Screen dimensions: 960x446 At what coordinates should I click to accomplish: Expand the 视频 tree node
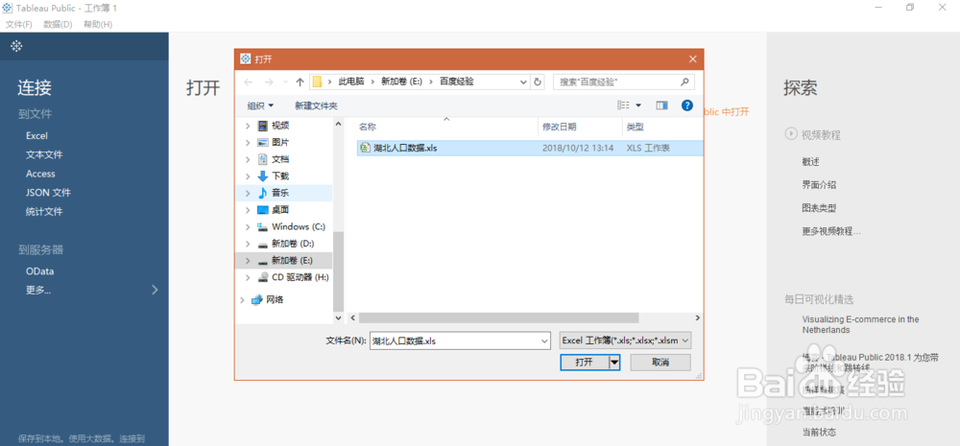coord(248,126)
